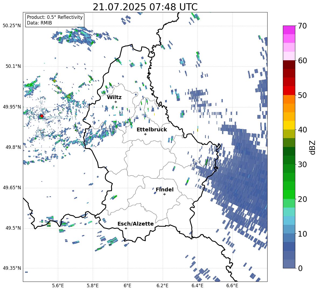Click the 6.6°E longitude label
This screenshot has width=319, height=291.
click(232, 286)
